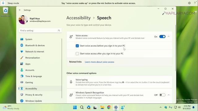198x111 pixels.
Task: Click the settings content vertical scrollbar
Action: (x=175, y=48)
